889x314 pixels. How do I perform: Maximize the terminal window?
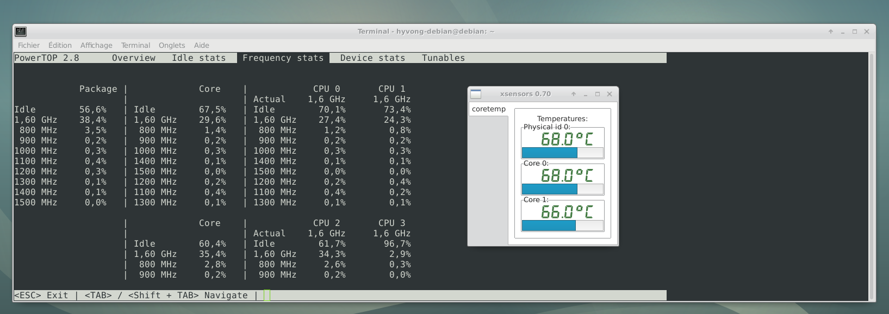point(854,32)
